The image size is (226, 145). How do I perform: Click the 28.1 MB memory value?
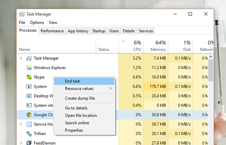[159, 134]
